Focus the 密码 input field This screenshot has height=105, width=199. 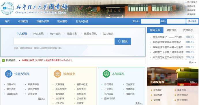(x=176, y=21)
